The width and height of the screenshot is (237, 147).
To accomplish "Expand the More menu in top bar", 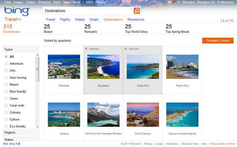I will point(77,2).
